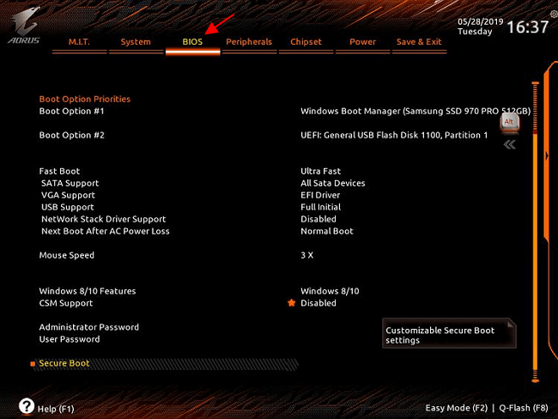Screen dimensions: 558x419
Task: Click the Help question mark icon
Action: (27, 406)
